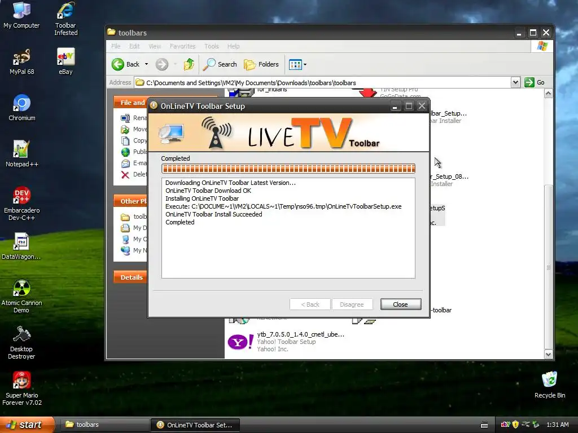578x433 pixels.
Task: Click the Start button
Action: (x=26, y=425)
